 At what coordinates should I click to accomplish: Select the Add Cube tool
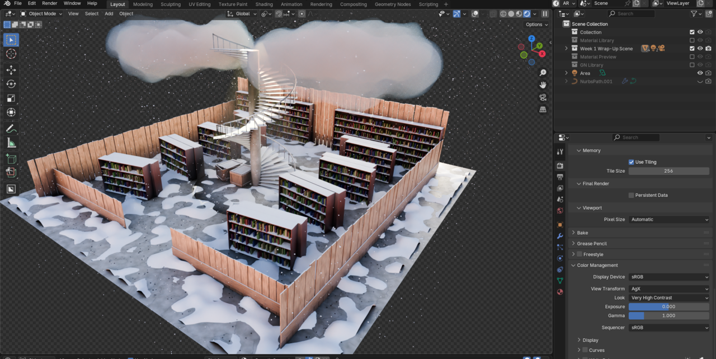tap(11, 159)
